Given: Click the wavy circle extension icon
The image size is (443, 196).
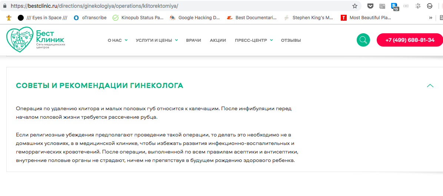Looking at the screenshot, I should 430,6.
